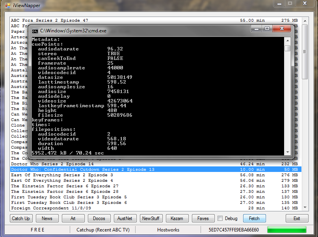Minimize the iViewNapper window

[279, 4]
